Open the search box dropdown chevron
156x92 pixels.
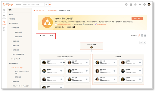pyautogui.click(x=46, y=5)
